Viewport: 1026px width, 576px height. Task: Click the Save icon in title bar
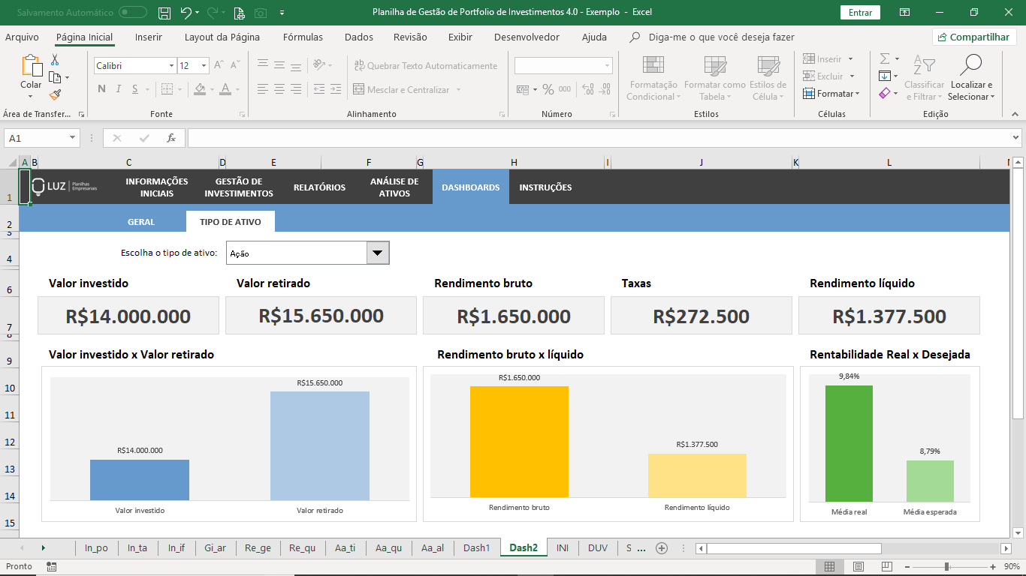[x=164, y=13]
